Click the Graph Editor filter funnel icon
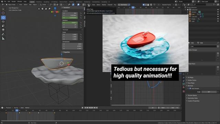Screen dimensions: 220x124 (x=154, y=4)
